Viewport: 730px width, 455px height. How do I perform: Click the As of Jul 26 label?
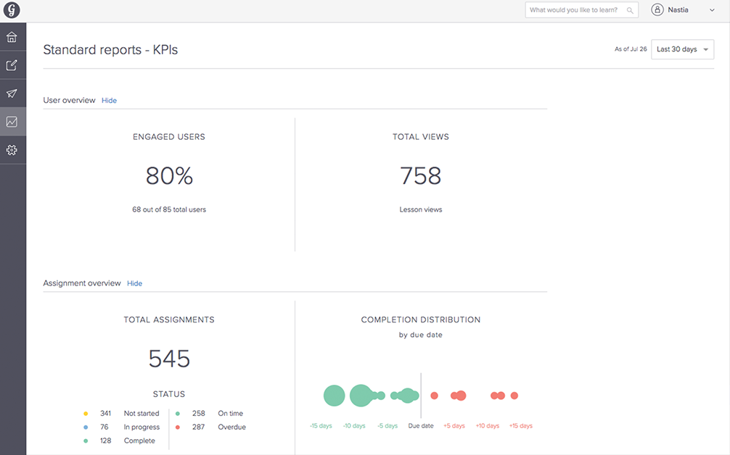click(x=631, y=49)
